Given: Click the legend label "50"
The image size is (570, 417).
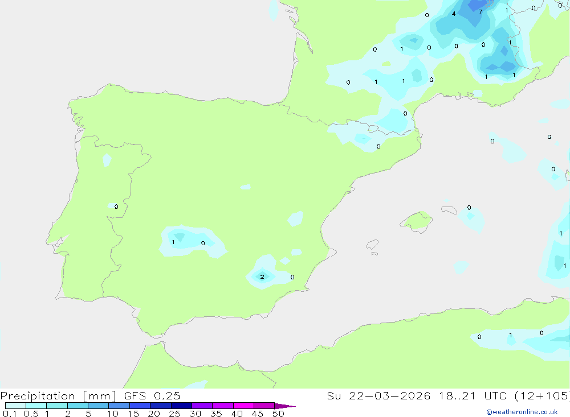Looking at the screenshot, I should click(278, 414).
